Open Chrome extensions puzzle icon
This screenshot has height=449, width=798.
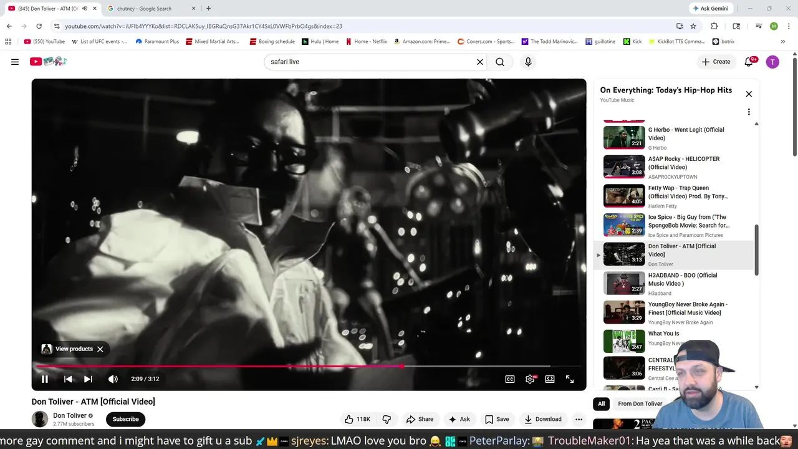[714, 26]
